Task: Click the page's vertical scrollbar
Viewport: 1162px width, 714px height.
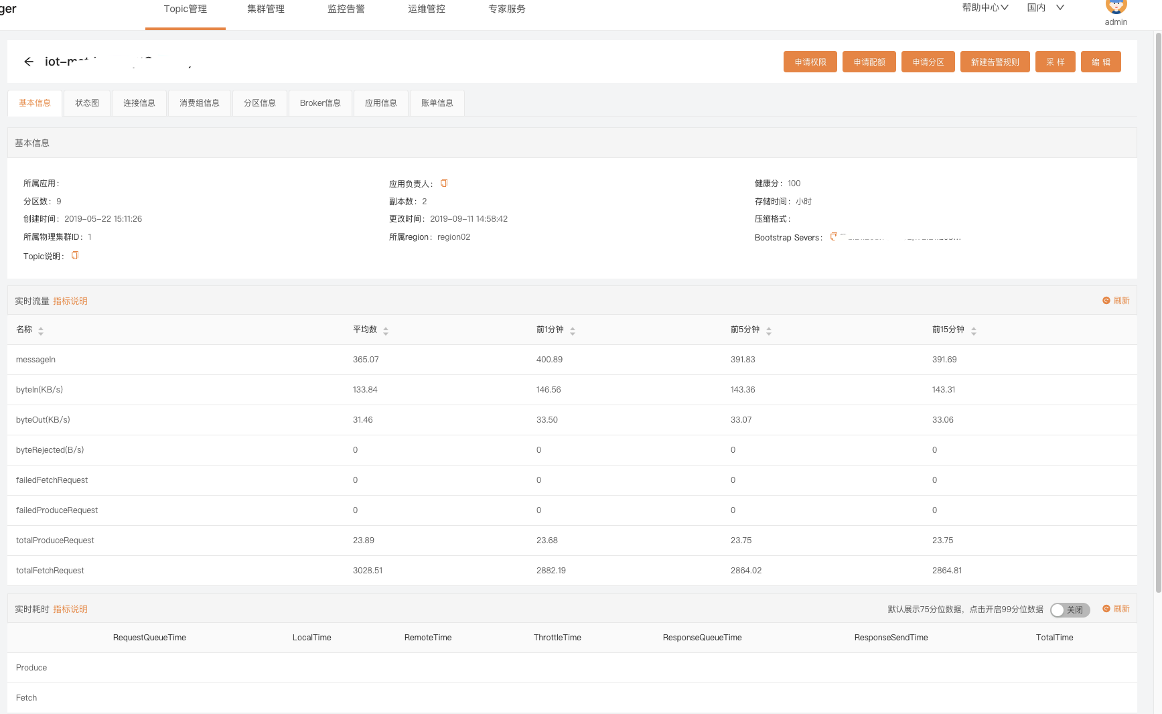Action: 1158,313
